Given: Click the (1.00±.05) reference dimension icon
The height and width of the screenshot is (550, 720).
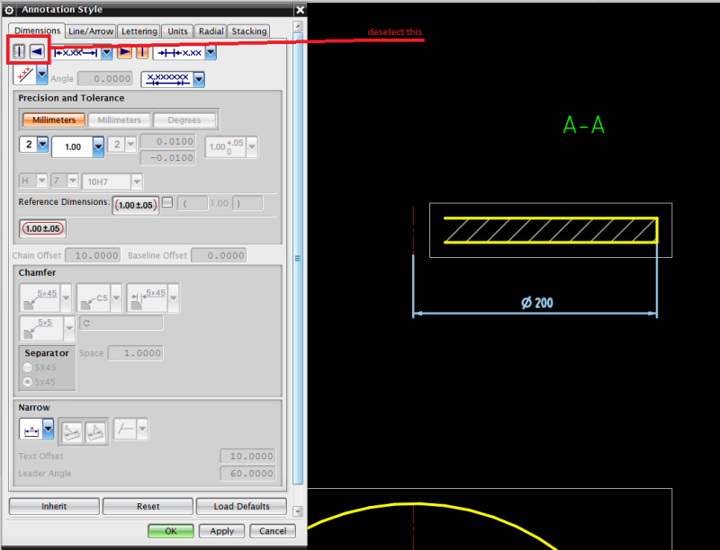Looking at the screenshot, I should tap(136, 205).
